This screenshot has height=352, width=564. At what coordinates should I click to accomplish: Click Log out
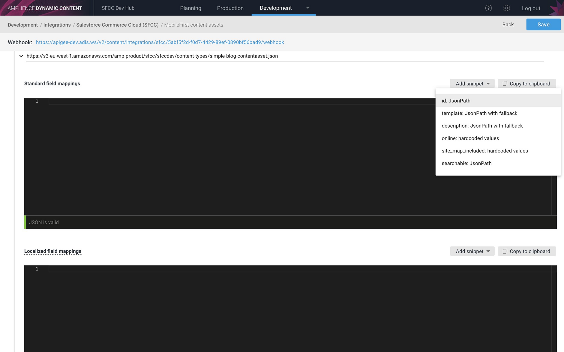pos(531,8)
